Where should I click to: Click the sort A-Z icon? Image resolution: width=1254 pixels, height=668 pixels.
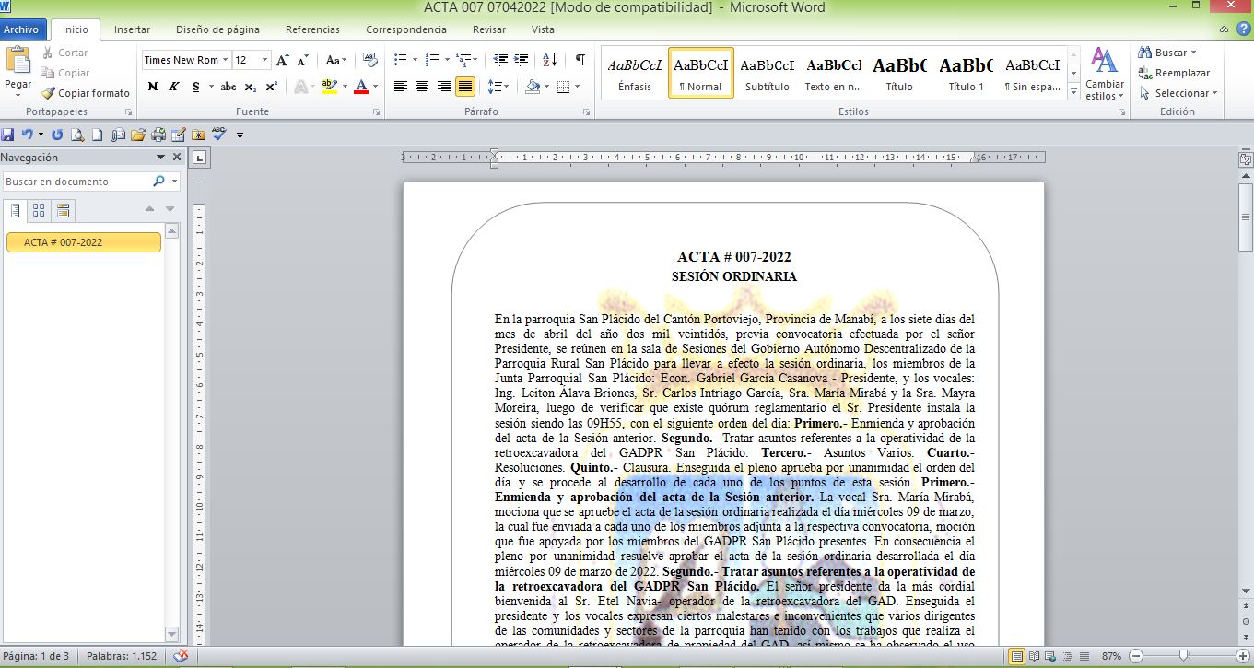click(x=549, y=60)
